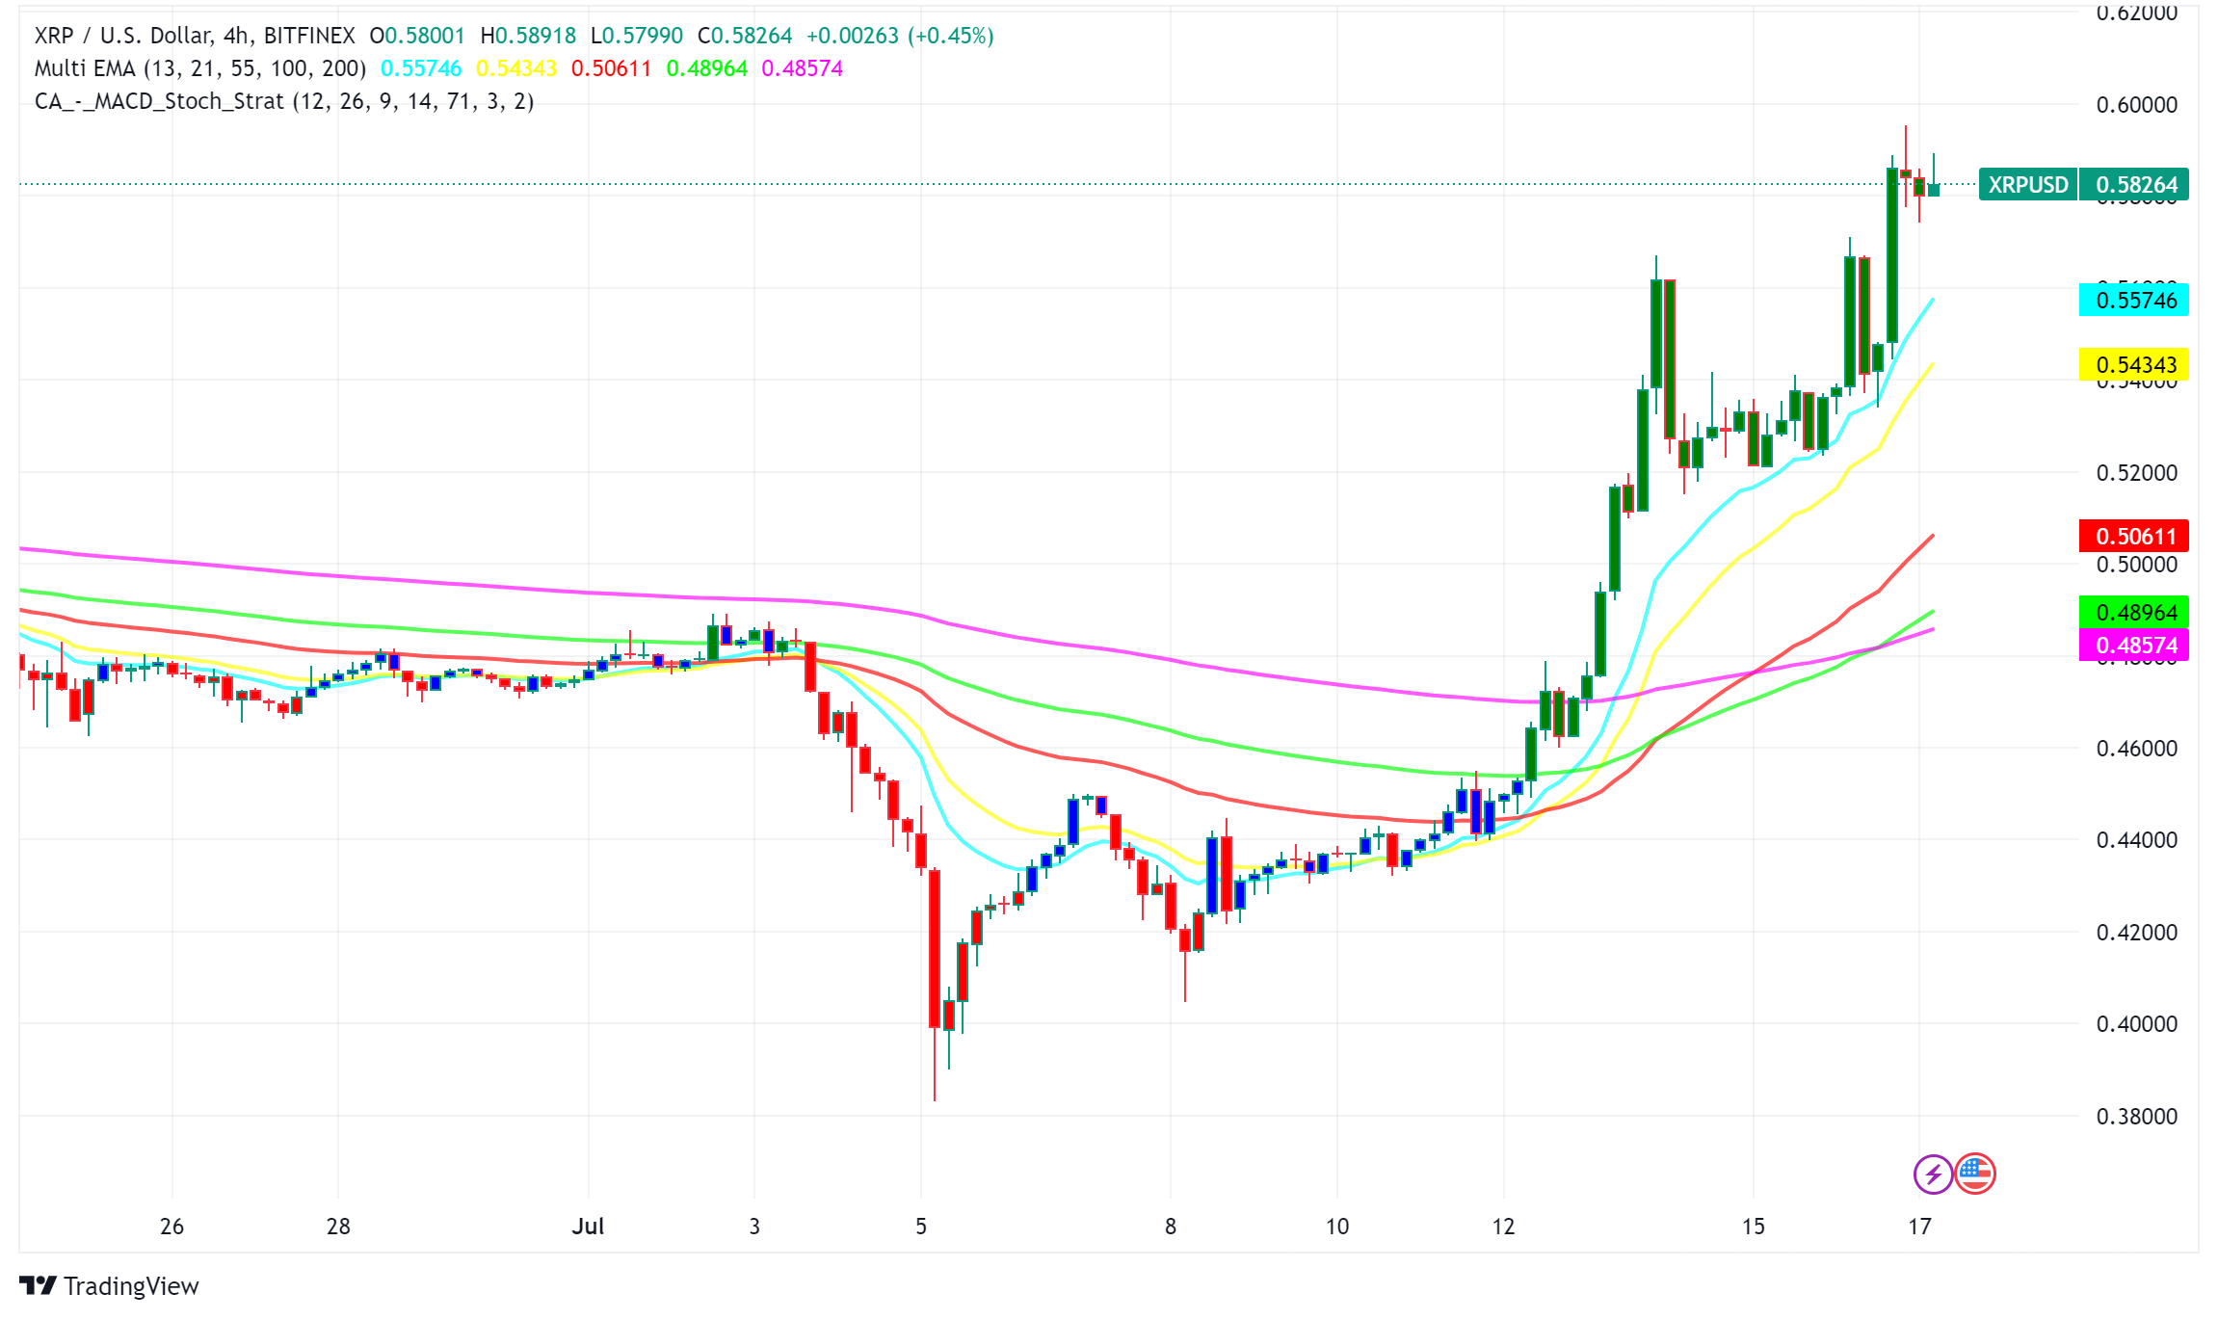2218x1320 pixels.
Task: Select the CA_-_MACD_Stoch_Strat indicator legend
Action: coord(284,101)
